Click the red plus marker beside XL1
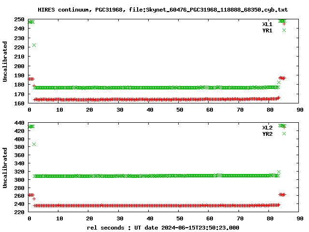309x232 pixels. 284,24
